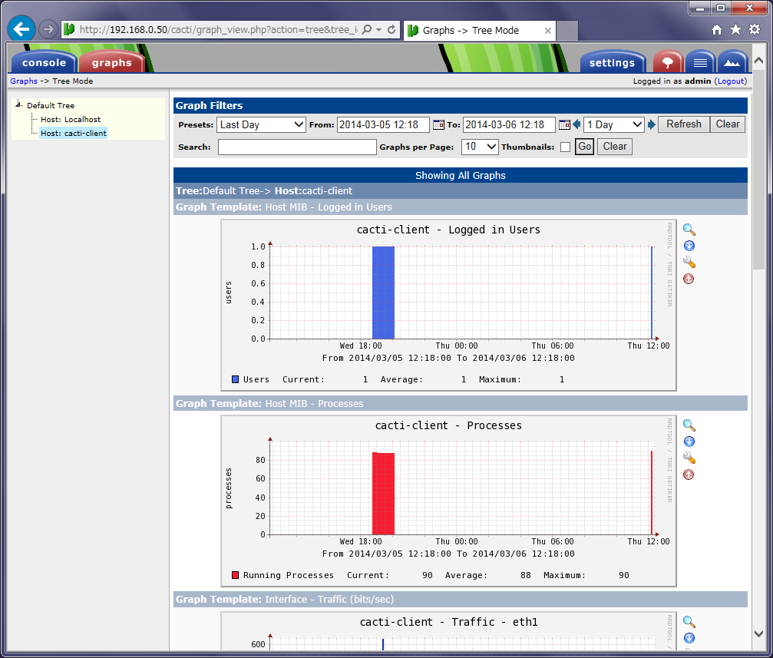Click browser scrollbar up arrow
The width and height of the screenshot is (773, 658).
(x=759, y=61)
